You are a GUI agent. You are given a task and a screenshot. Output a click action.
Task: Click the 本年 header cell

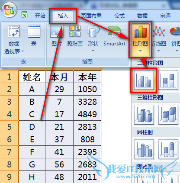tap(87, 77)
